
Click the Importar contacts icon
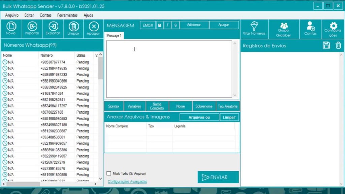point(32,27)
